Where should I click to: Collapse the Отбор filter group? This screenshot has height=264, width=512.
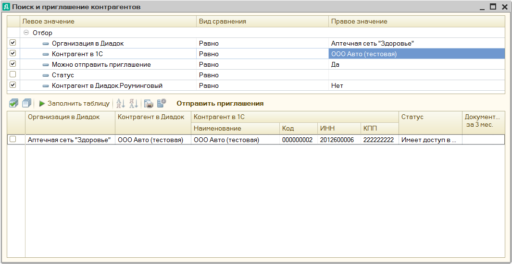click(26, 33)
